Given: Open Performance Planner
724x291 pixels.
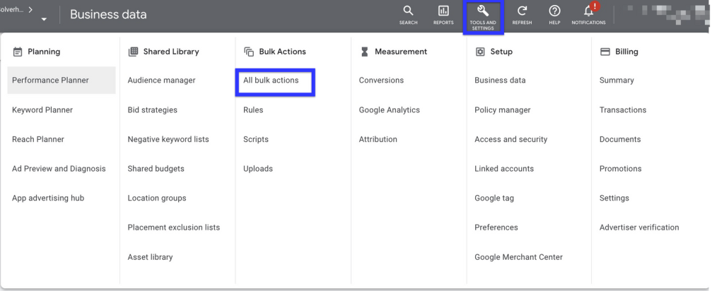Looking at the screenshot, I should (62, 81).
